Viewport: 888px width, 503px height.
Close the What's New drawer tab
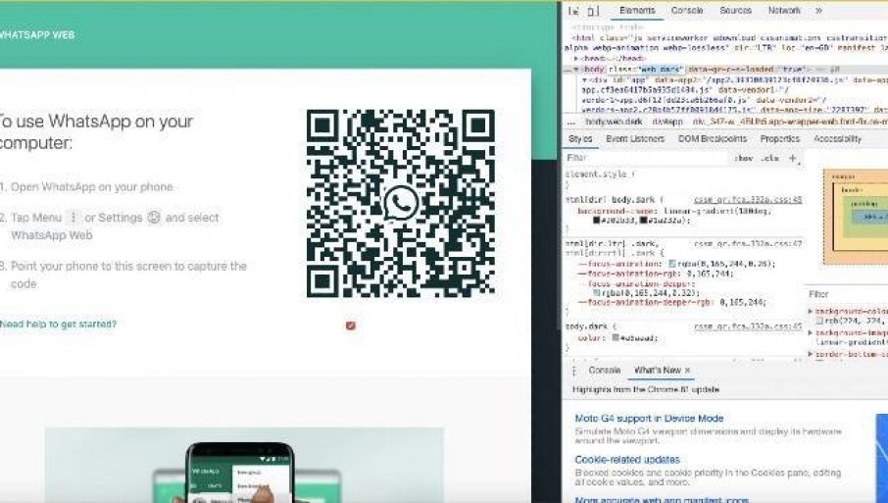click(x=687, y=371)
